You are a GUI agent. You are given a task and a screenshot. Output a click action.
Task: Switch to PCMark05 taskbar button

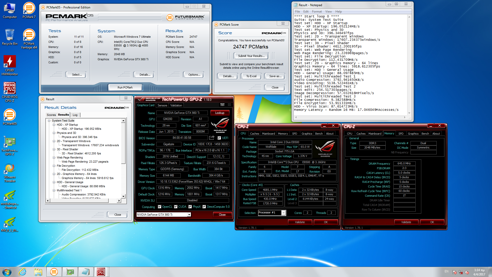click(x=54, y=272)
